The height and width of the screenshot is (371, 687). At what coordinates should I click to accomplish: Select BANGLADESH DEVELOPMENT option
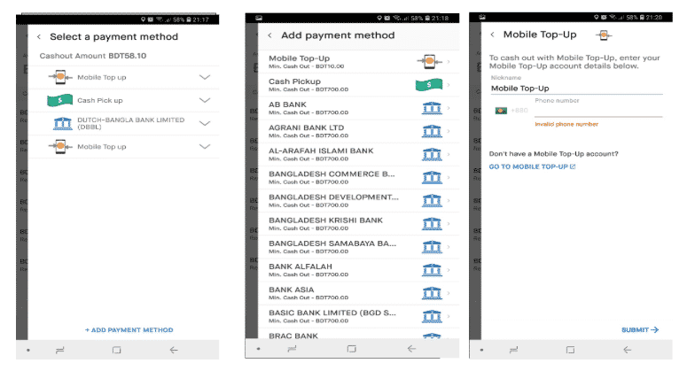(x=358, y=200)
